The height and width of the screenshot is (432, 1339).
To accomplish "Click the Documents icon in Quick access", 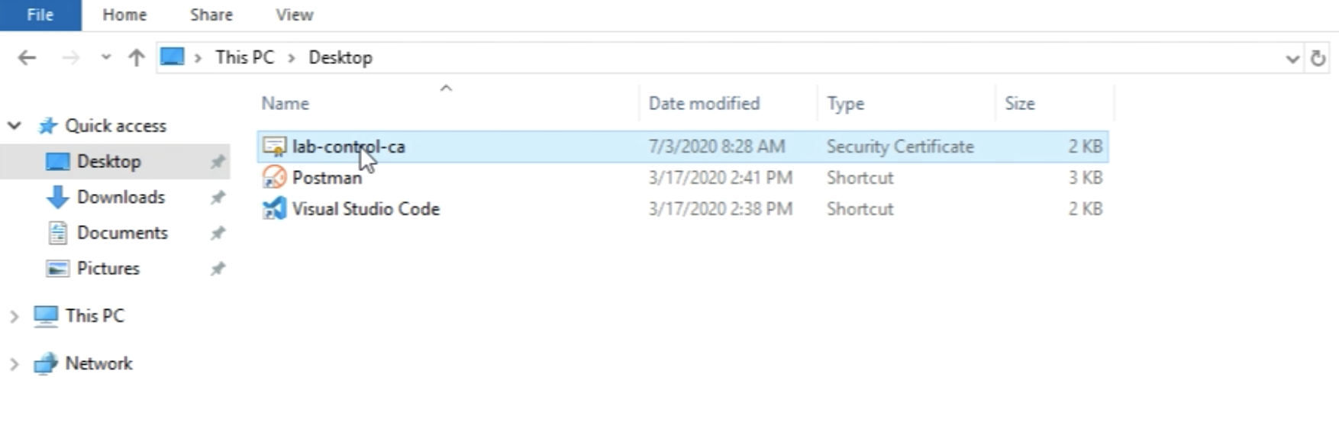I will pos(57,233).
